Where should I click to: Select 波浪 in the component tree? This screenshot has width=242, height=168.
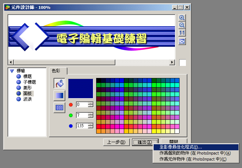27,99
